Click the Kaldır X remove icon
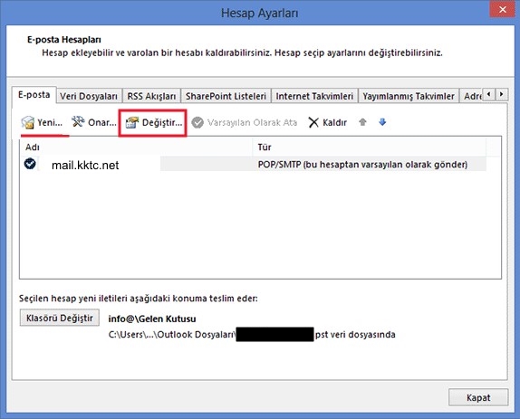520x419 pixels. 313,122
